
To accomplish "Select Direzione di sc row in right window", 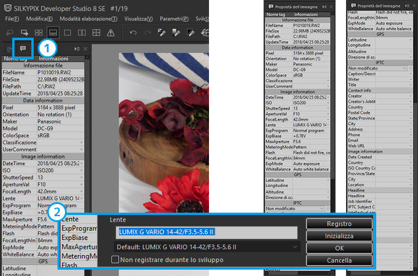I will (x=380, y=57).
